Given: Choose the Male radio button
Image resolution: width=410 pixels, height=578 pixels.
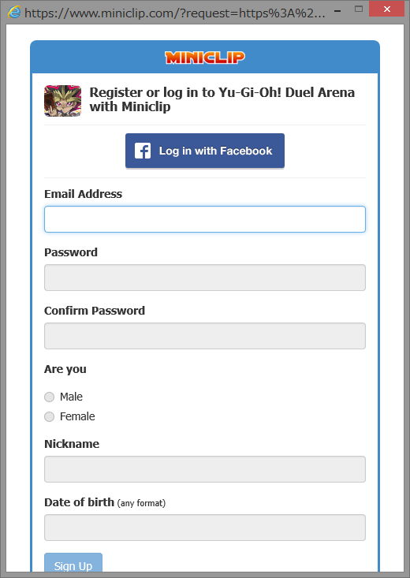Looking at the screenshot, I should tap(50, 397).
